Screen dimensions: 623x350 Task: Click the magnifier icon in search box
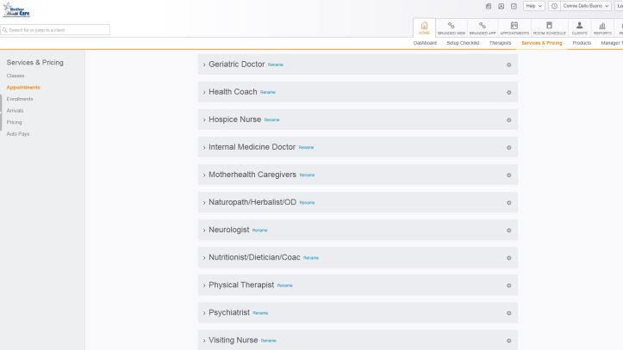[x=5, y=30]
